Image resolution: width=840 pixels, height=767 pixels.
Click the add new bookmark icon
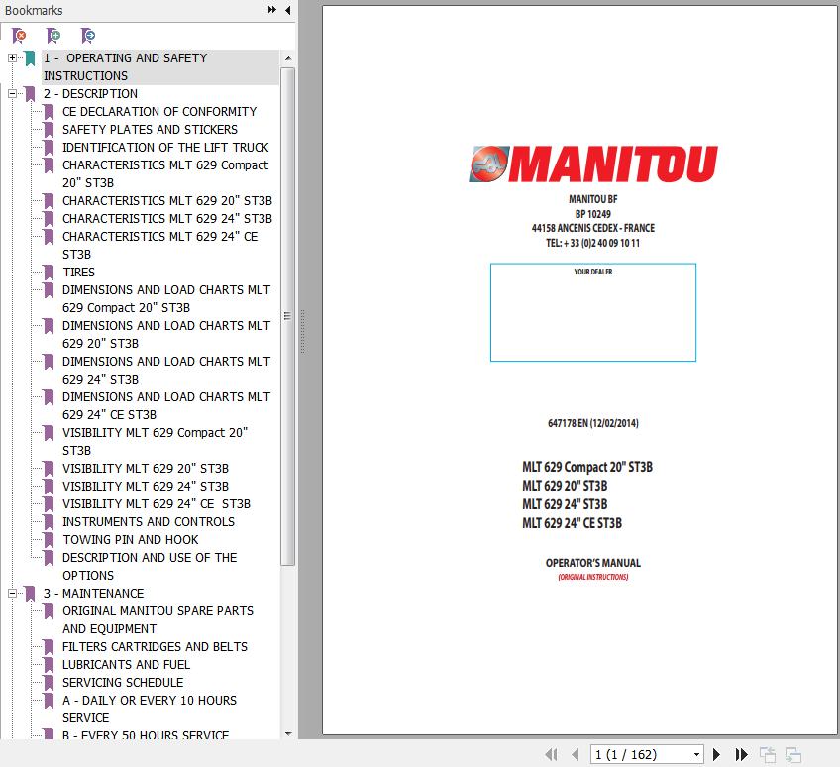point(53,36)
